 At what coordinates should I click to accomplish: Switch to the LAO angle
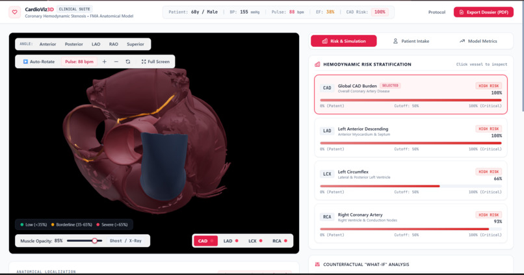(96, 44)
